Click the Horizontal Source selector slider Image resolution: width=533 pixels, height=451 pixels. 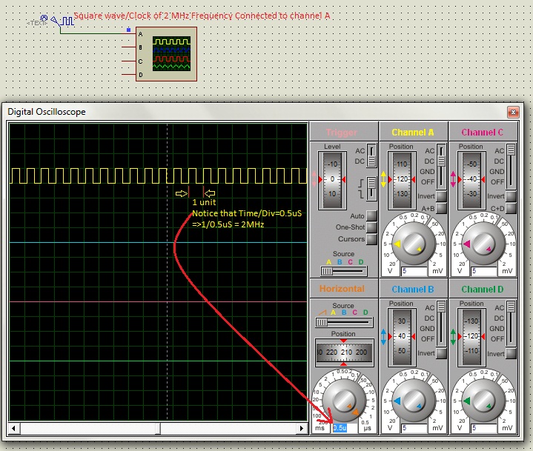pyautogui.click(x=344, y=322)
